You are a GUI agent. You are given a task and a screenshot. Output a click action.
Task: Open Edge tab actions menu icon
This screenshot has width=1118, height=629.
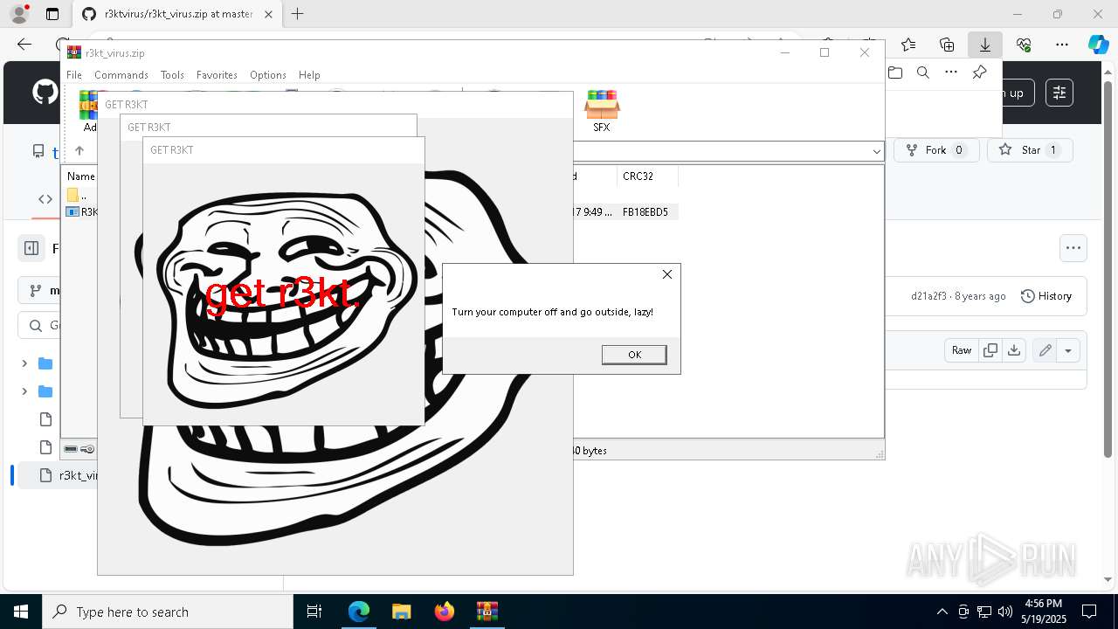[x=52, y=14]
